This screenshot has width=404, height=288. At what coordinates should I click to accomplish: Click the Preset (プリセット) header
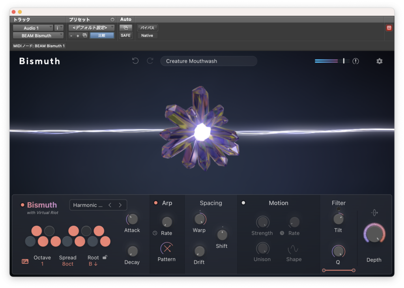click(x=79, y=20)
